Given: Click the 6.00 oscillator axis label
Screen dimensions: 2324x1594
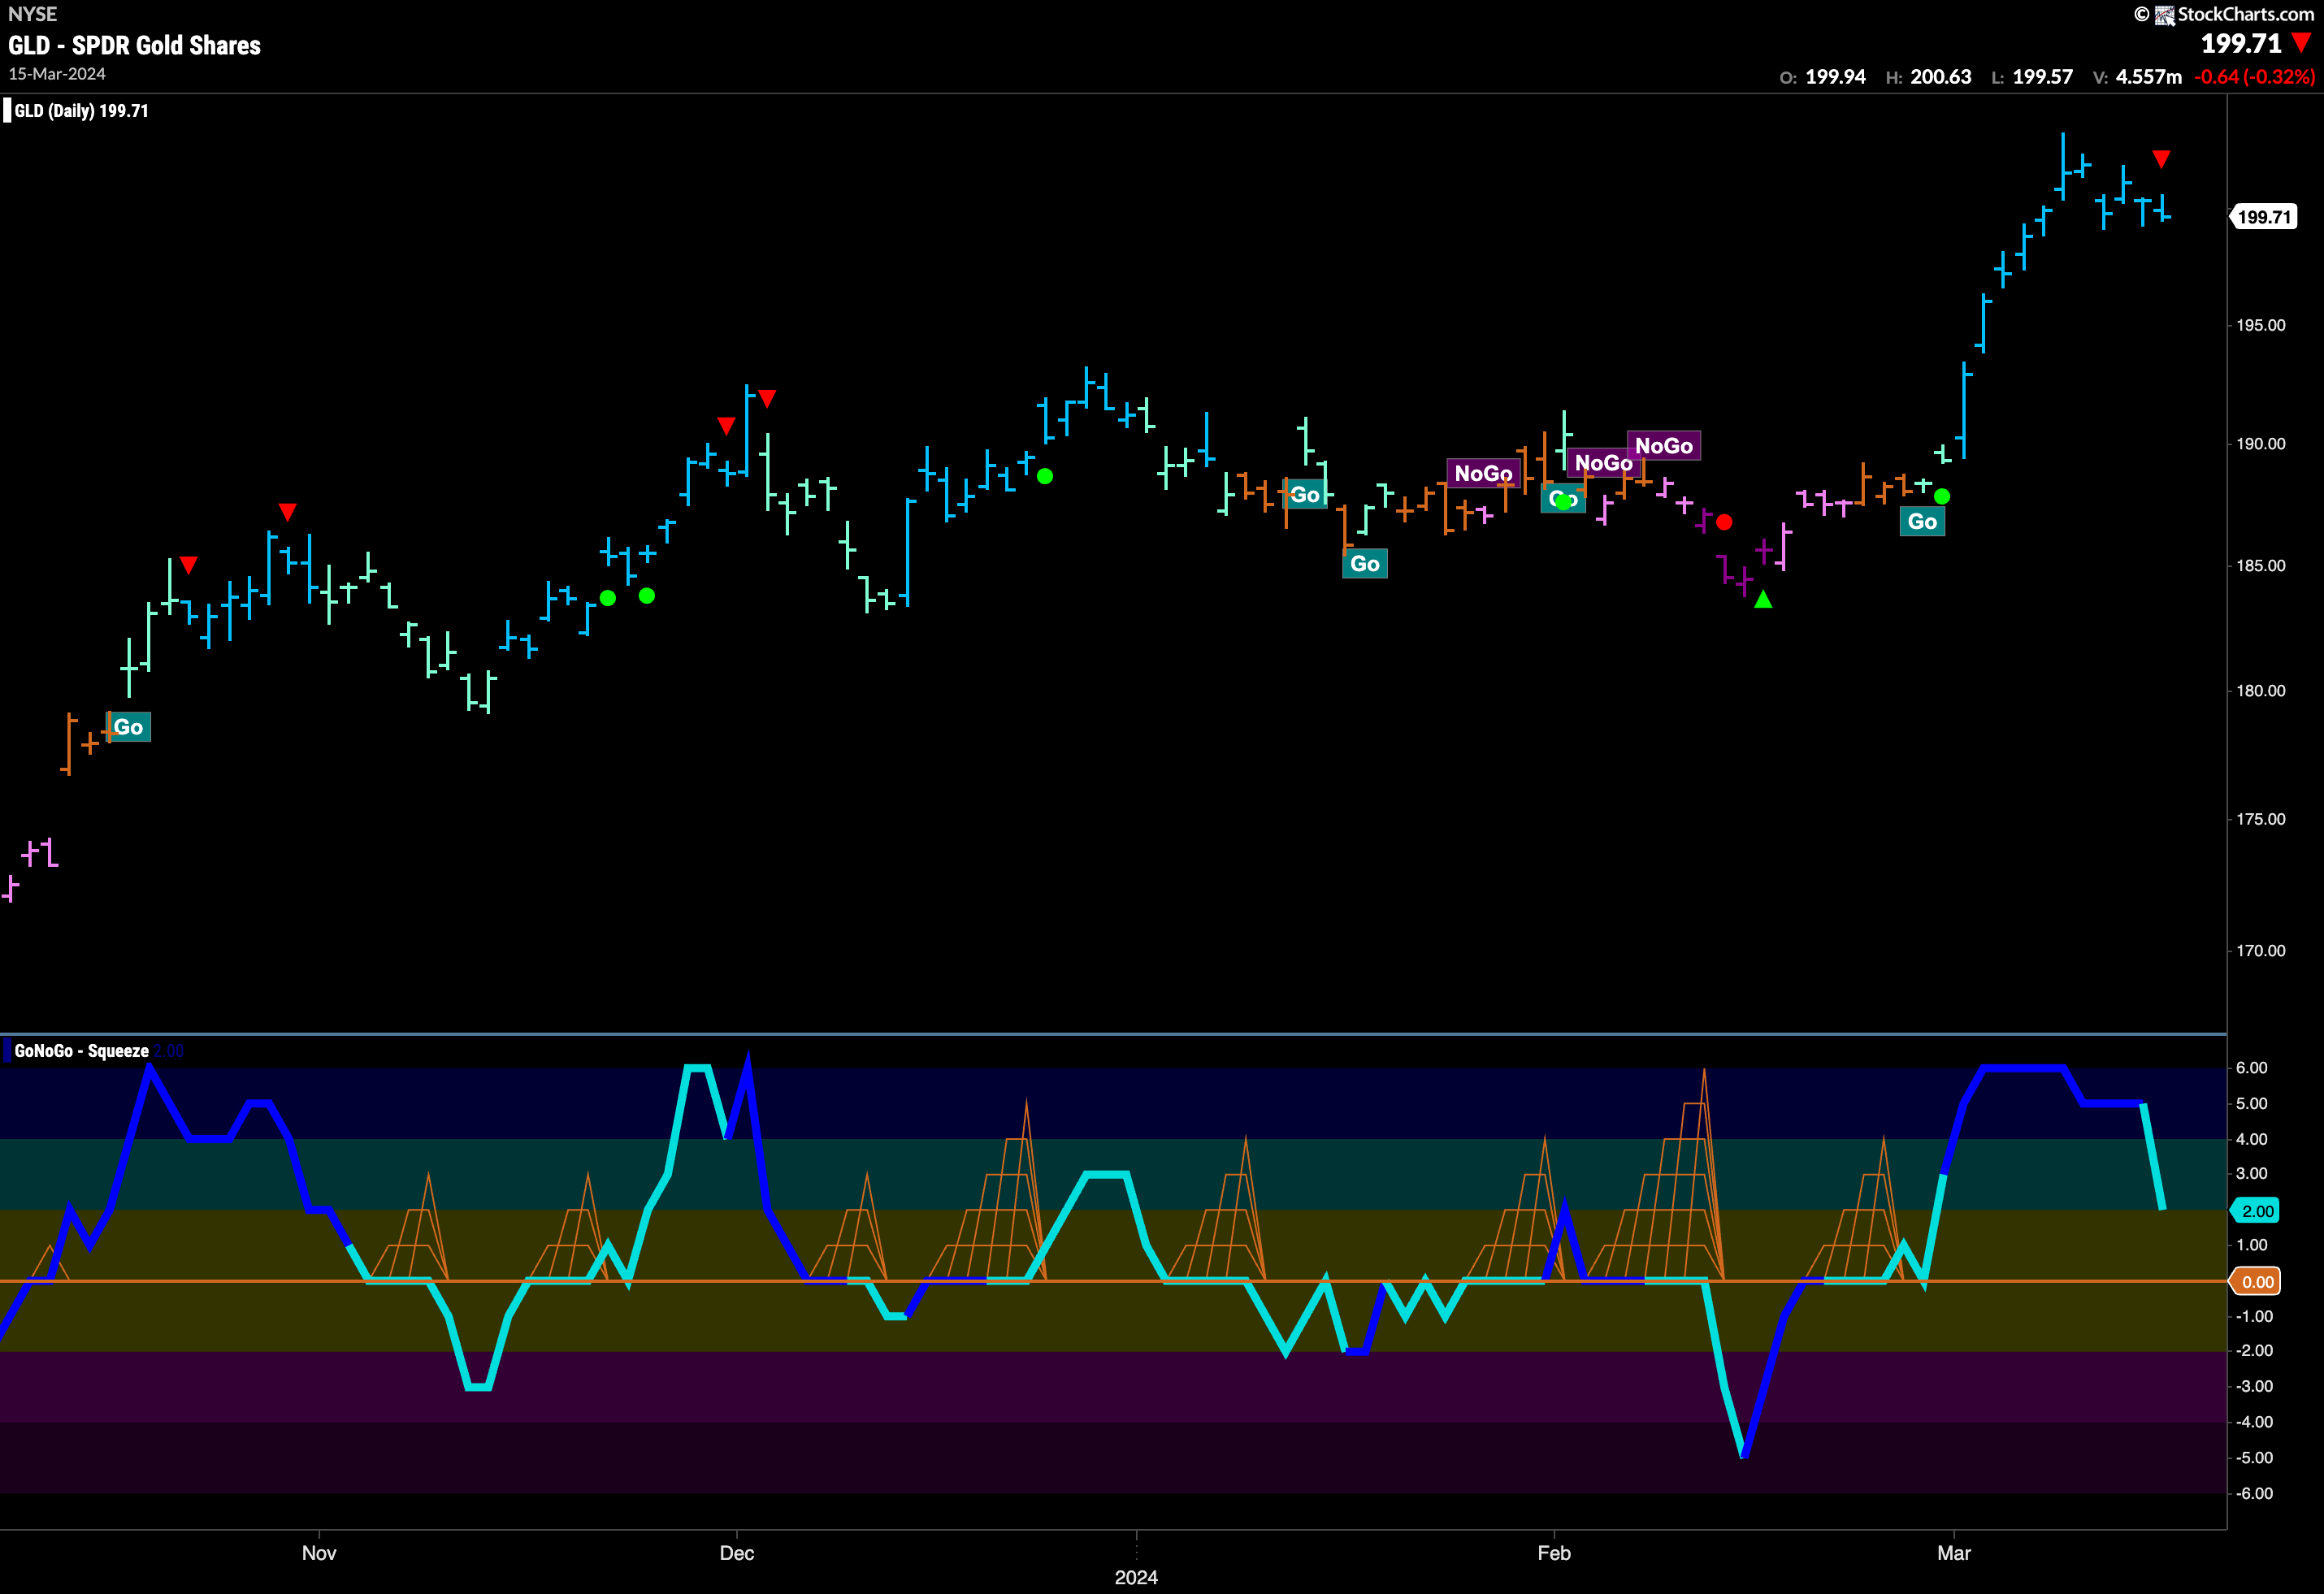Looking at the screenshot, I should tap(2252, 1068).
